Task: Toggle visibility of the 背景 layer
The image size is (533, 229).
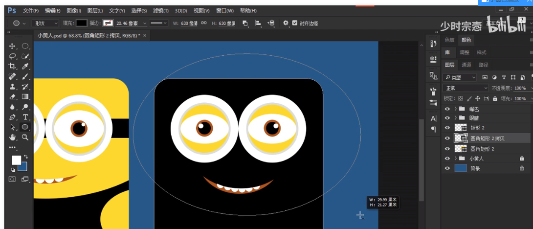Action: tap(447, 168)
